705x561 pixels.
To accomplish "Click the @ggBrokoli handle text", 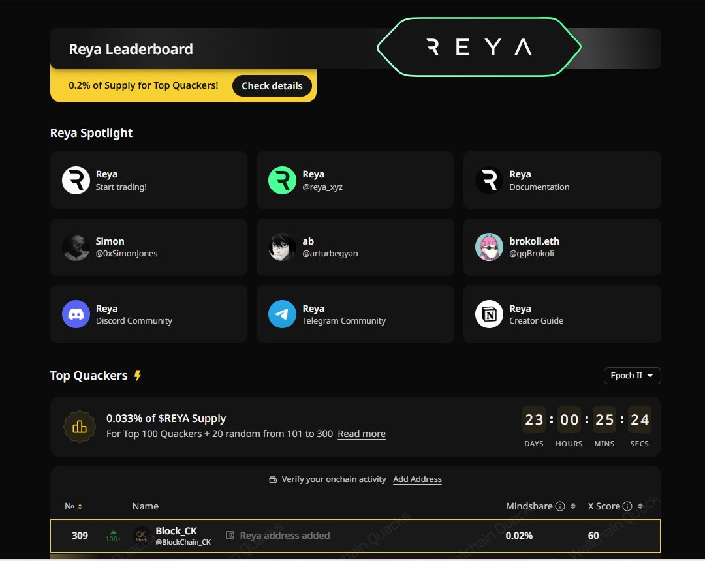I will pos(531,253).
